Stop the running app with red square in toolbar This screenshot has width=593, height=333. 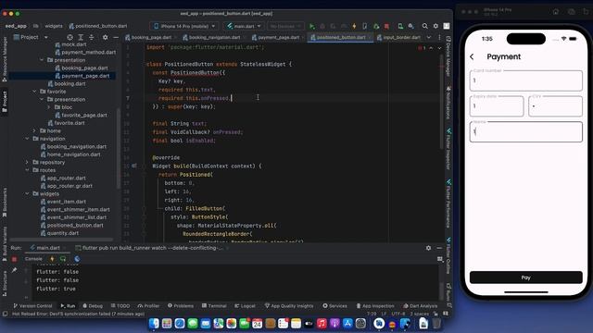[x=386, y=26]
